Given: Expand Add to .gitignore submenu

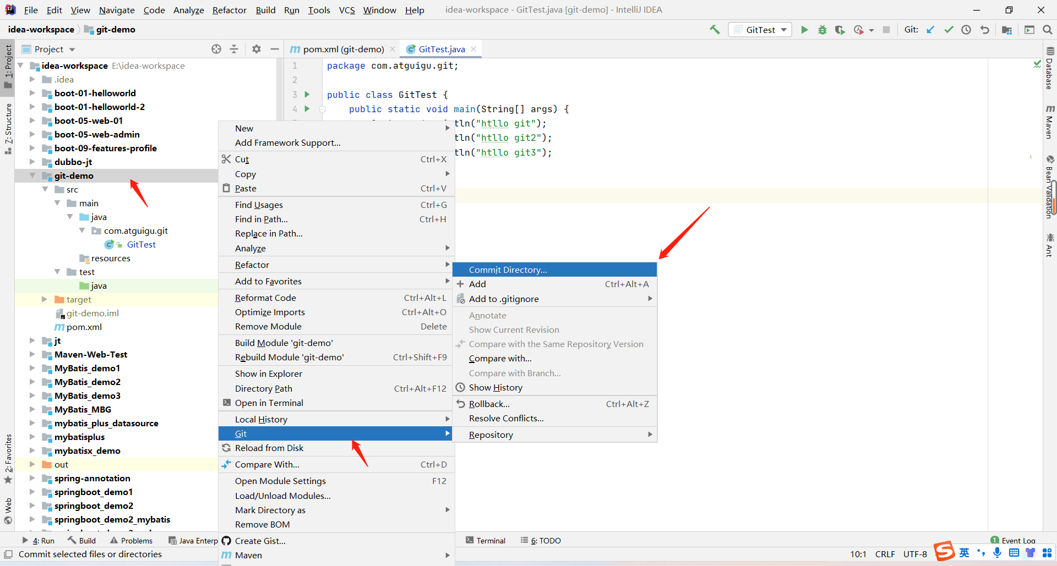Looking at the screenshot, I should (555, 299).
